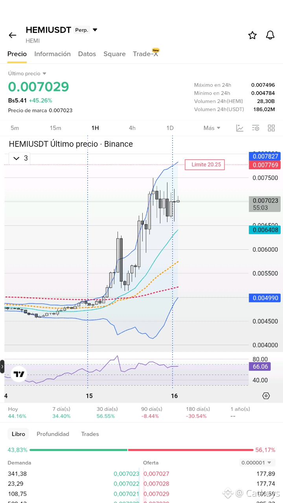
Task: Open price alerts bell icon
Action: point(270,35)
